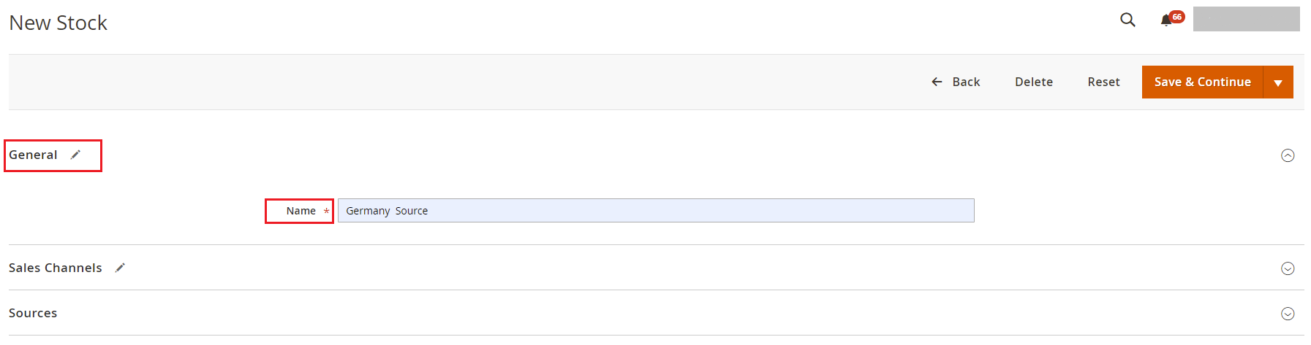Viewport: 1311px width, 345px height.
Task: Open the admin account menu
Action: tap(1246, 19)
